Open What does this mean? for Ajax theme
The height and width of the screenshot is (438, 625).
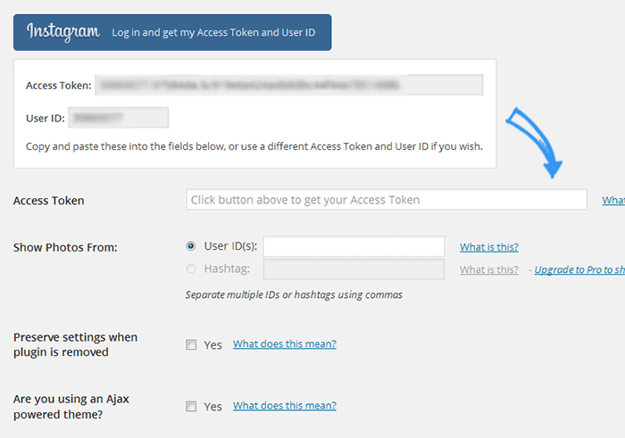pyautogui.click(x=285, y=405)
